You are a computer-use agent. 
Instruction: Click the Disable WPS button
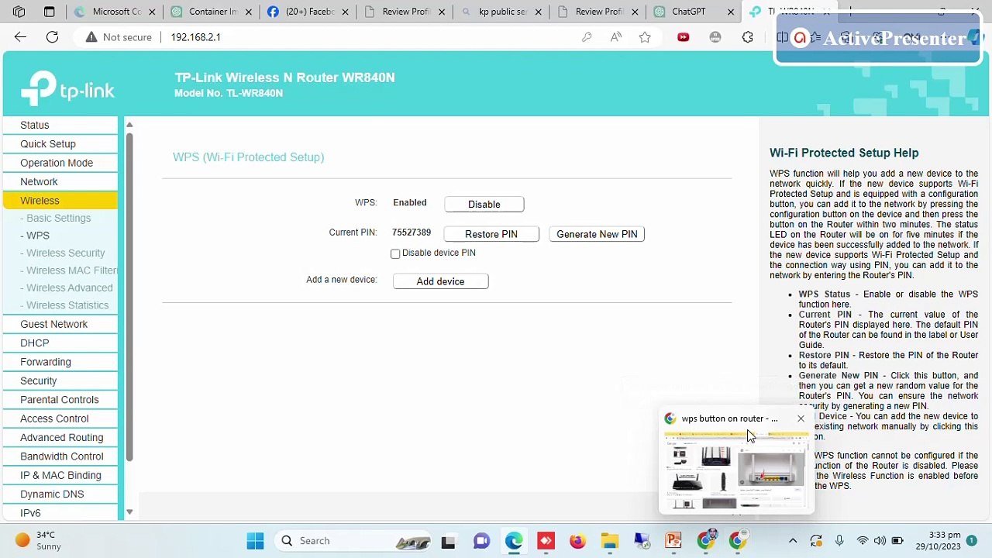484,205
